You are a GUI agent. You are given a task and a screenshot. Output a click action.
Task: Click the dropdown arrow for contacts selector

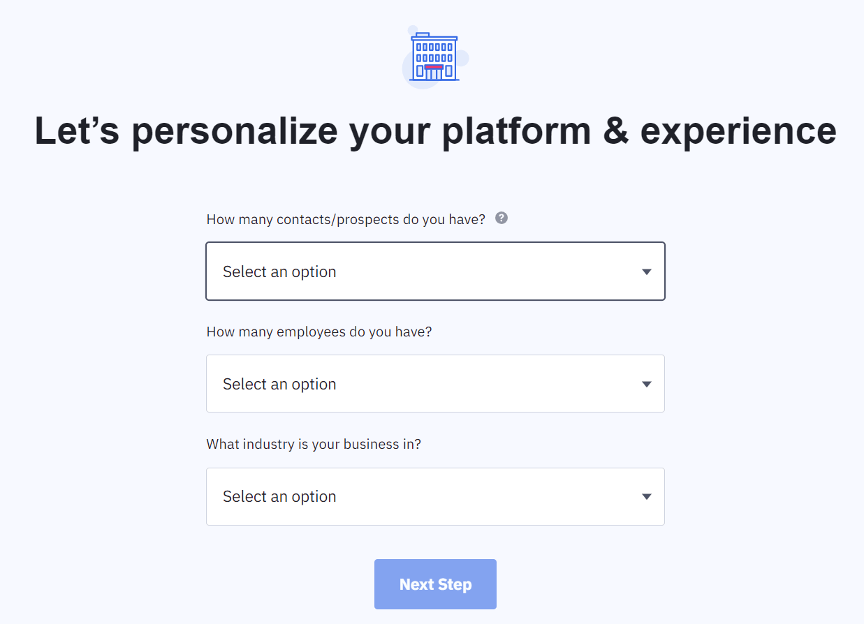pyautogui.click(x=646, y=272)
